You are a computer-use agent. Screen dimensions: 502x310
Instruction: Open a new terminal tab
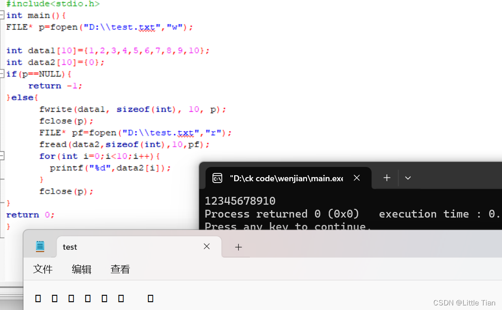(x=387, y=178)
